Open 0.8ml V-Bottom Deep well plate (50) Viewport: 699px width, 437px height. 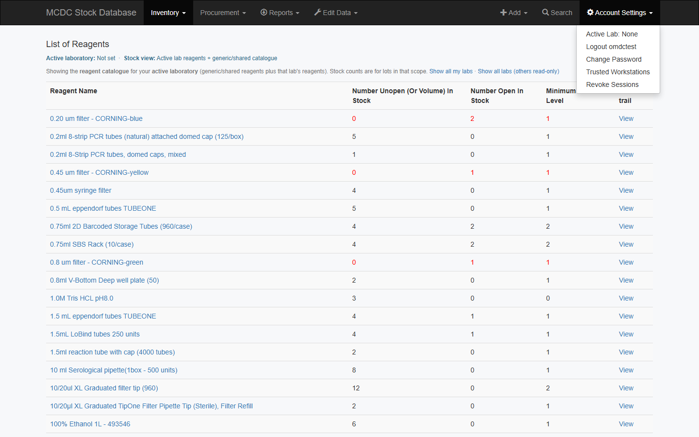[x=104, y=280]
